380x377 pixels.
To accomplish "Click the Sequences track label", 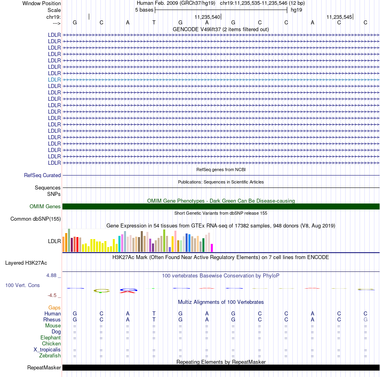I will coord(48,188).
